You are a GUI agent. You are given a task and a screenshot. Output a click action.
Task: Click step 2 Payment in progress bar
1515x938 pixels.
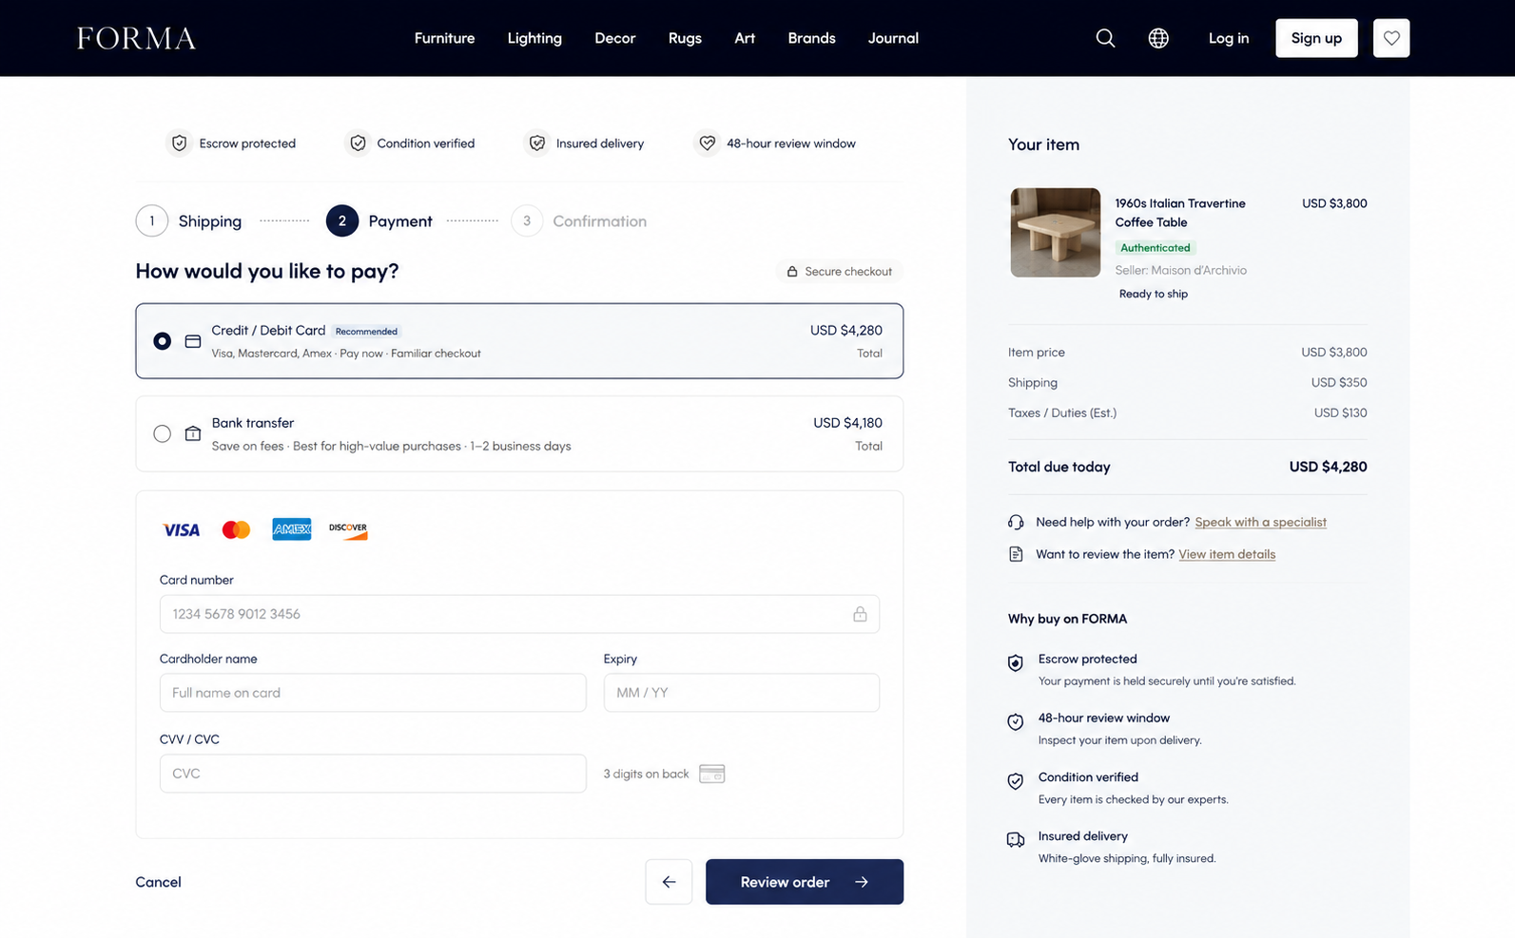[379, 221]
